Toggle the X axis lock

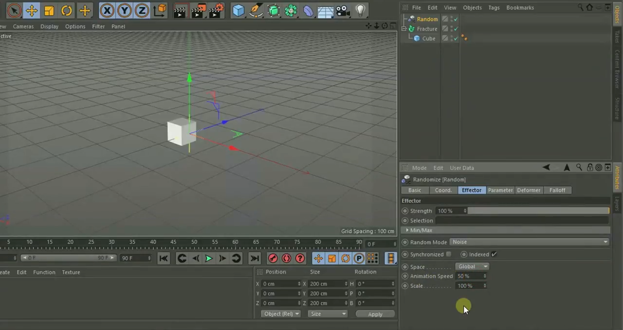(x=107, y=10)
